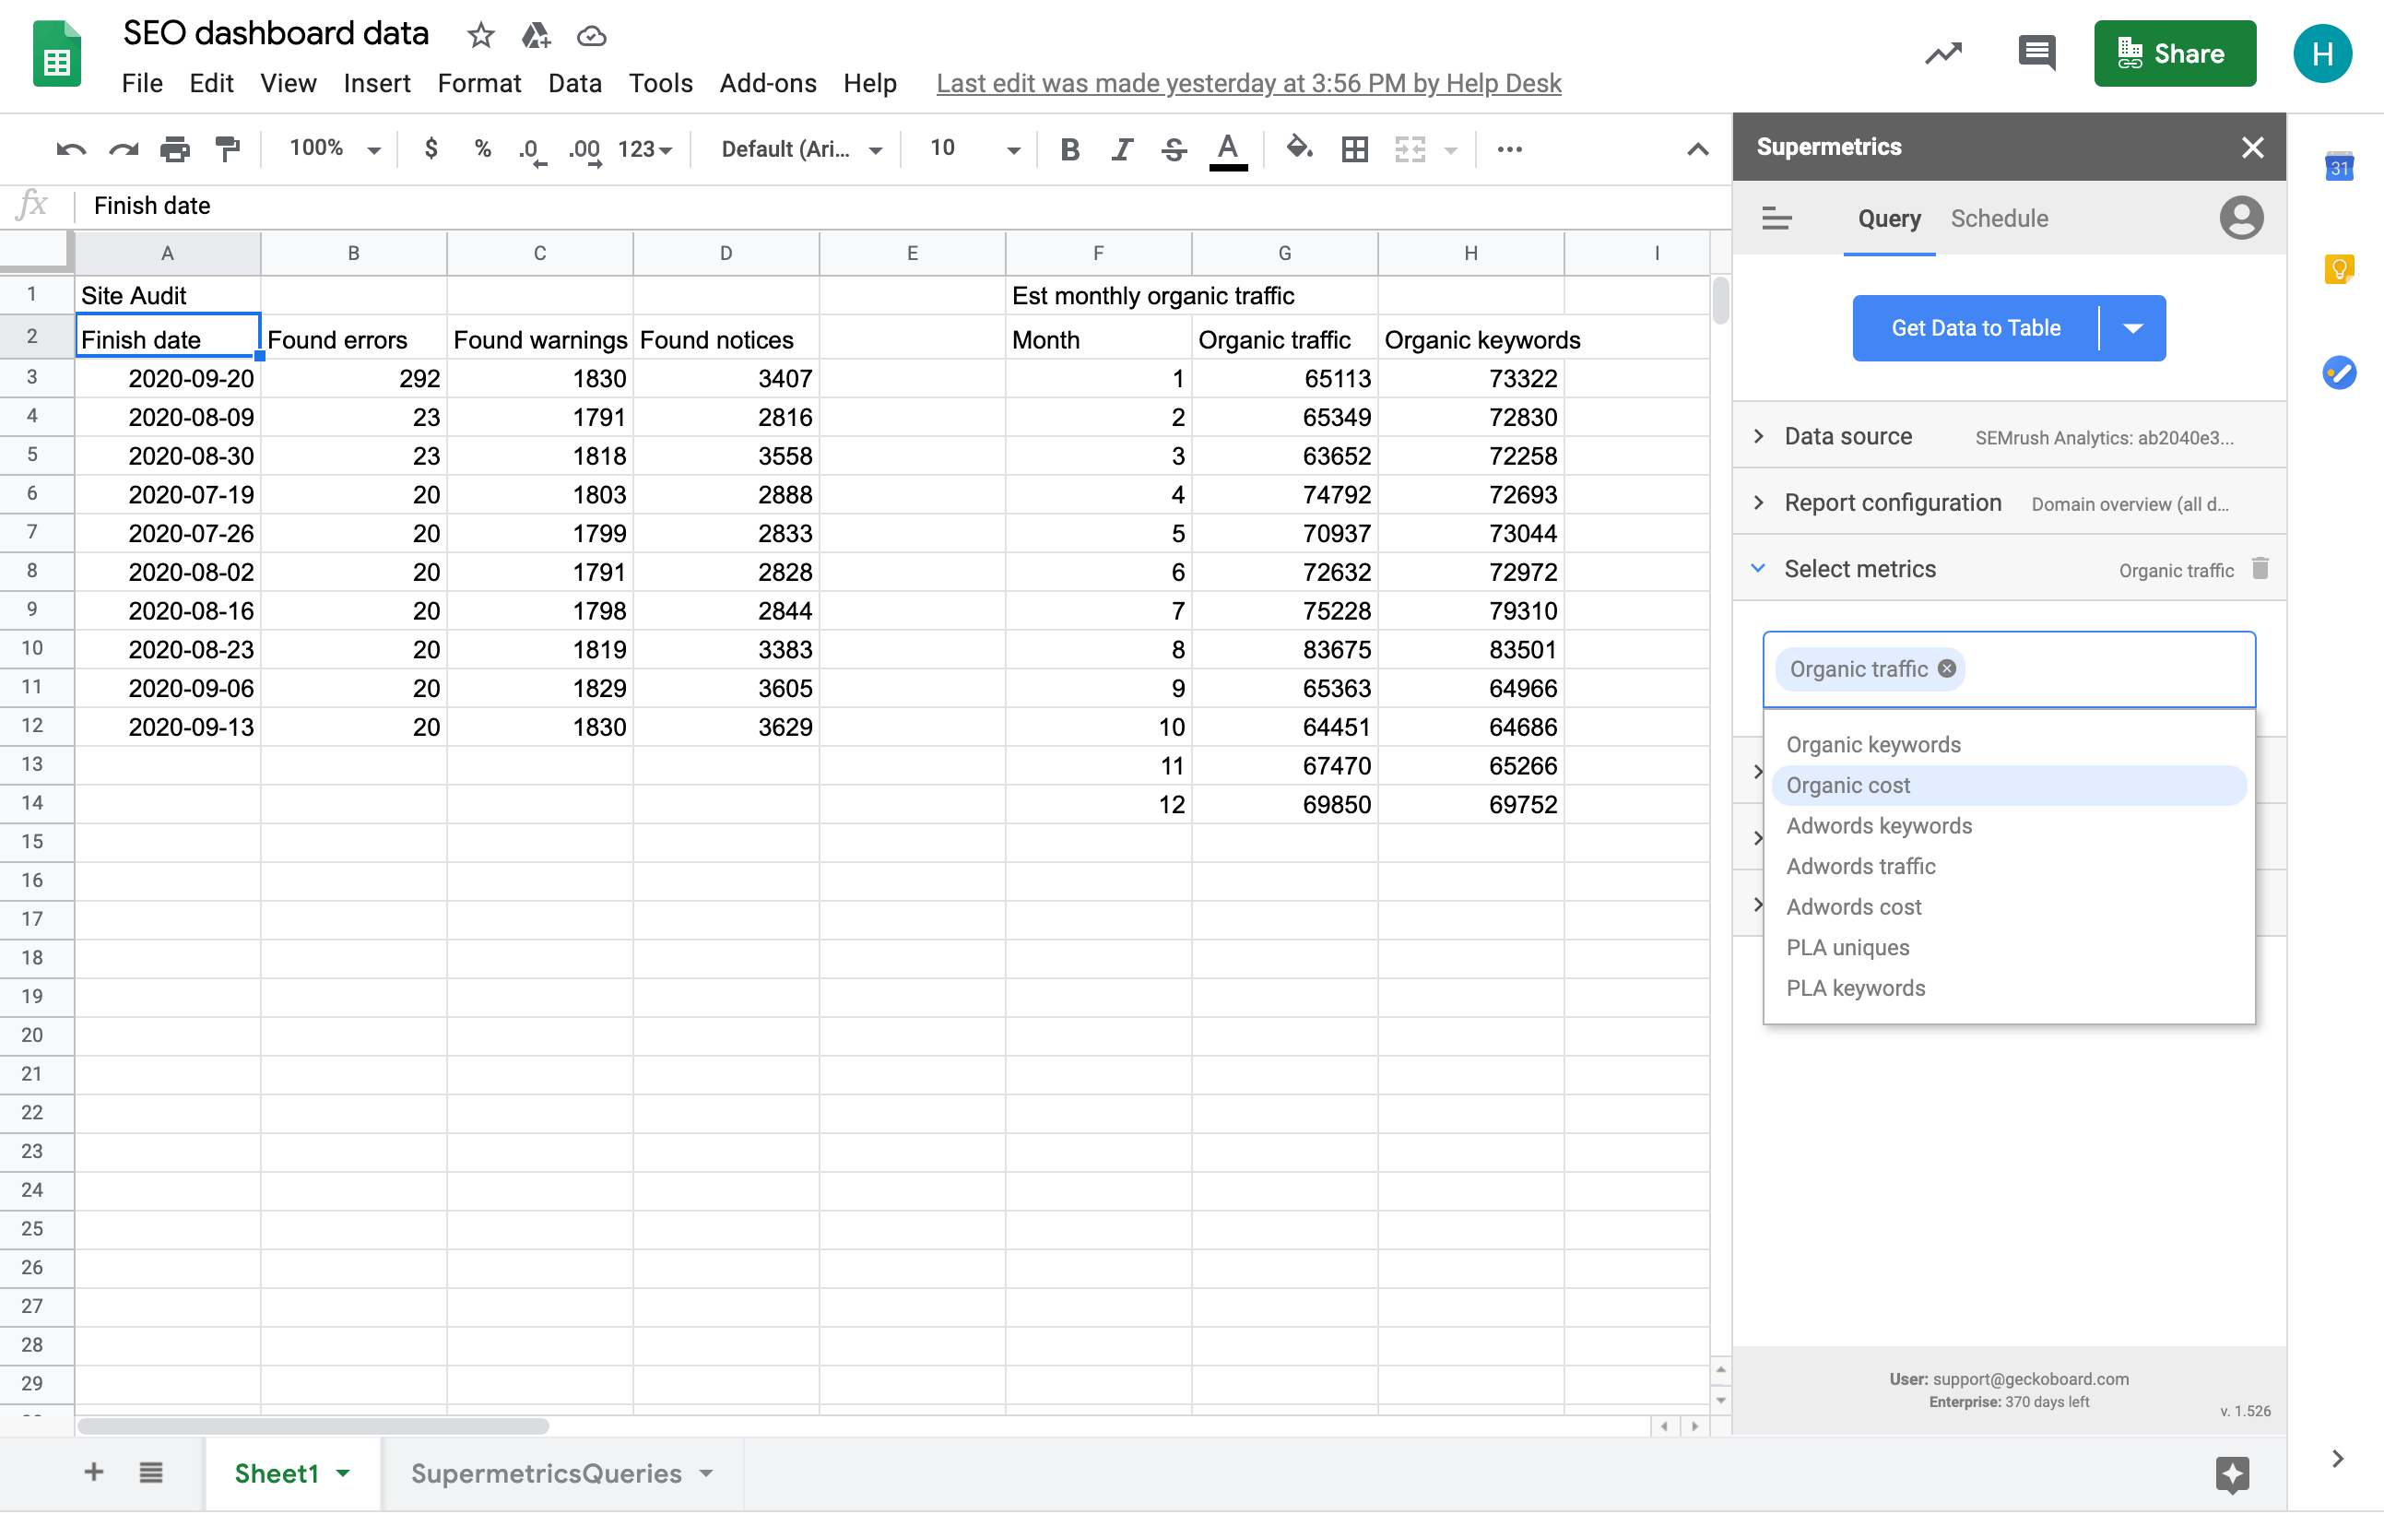The height and width of the screenshot is (1514, 2384).
Task: Open the Google Keep side panel icon
Action: [2339, 268]
